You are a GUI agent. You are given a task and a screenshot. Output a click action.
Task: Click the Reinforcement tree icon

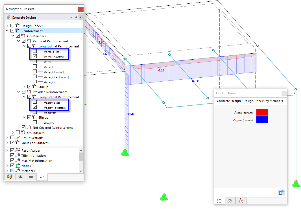click(x=18, y=31)
